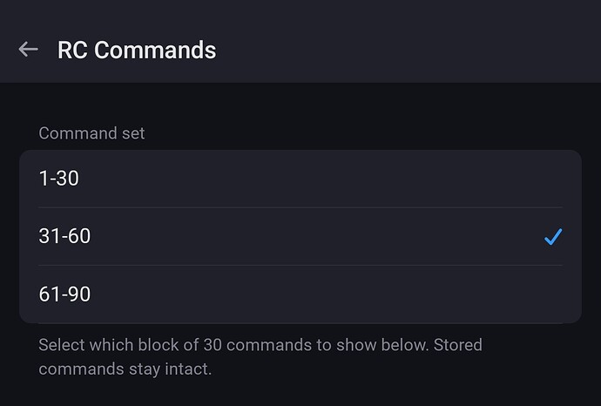This screenshot has width=601, height=406.
Task: Go back from RC Commands header
Action: [x=28, y=50]
